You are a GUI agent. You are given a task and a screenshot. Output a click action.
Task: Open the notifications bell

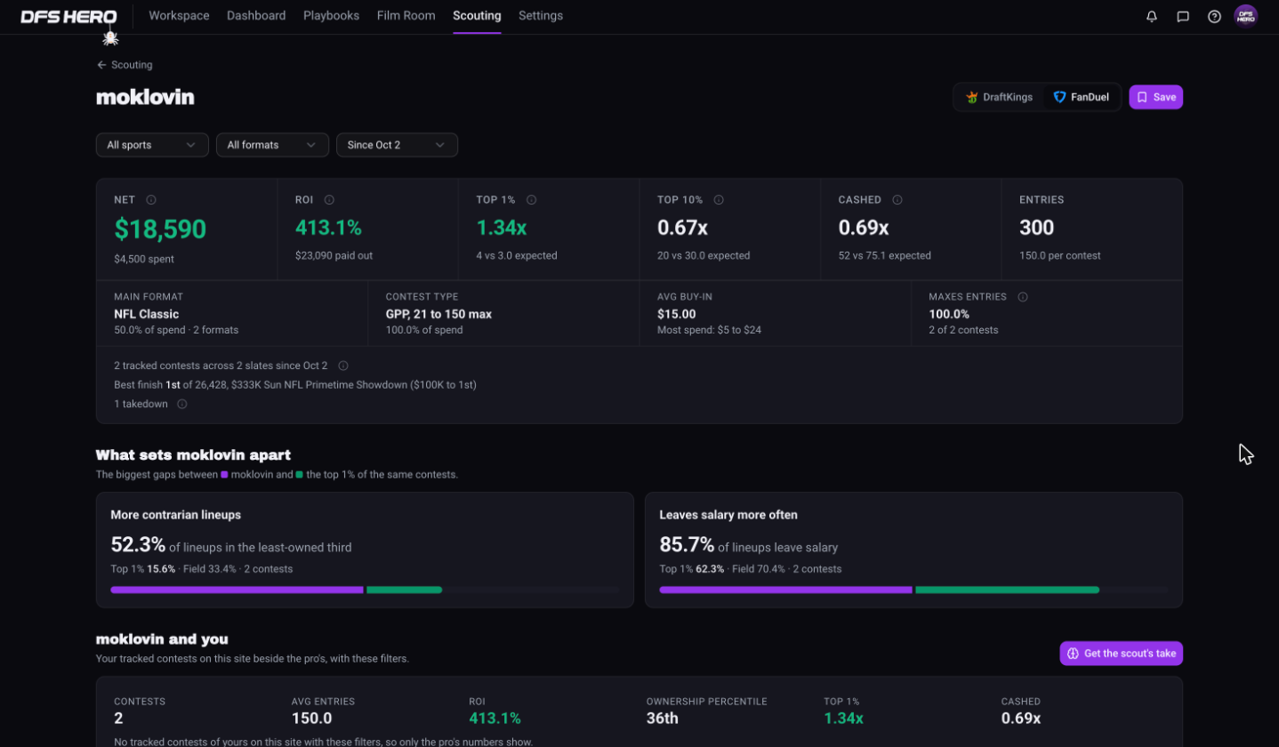(1152, 16)
